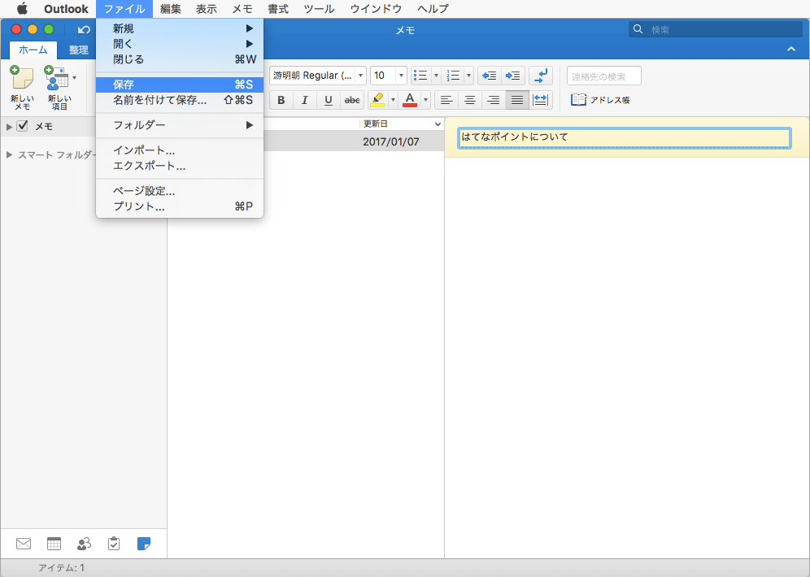Viewport: 810px width, 577px height.
Task: Uncheck the メモ folder checkbox
Action: tap(22, 126)
